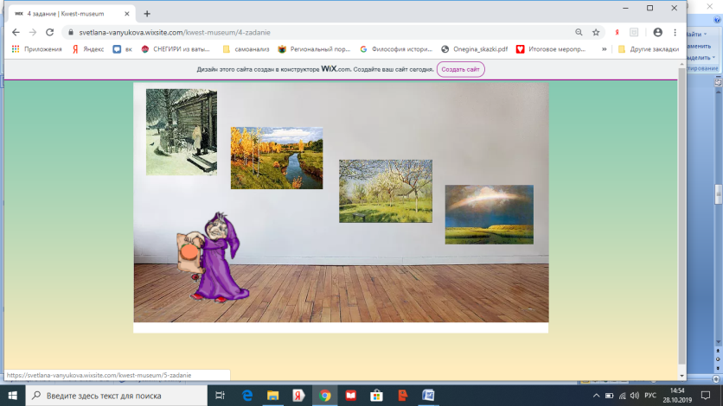Open the 'Другие закладки' folder

click(649, 48)
